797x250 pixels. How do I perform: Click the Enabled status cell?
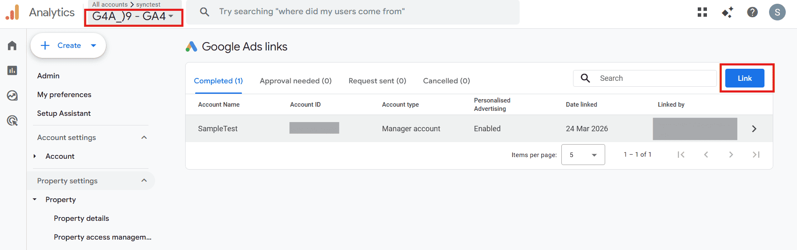487,129
